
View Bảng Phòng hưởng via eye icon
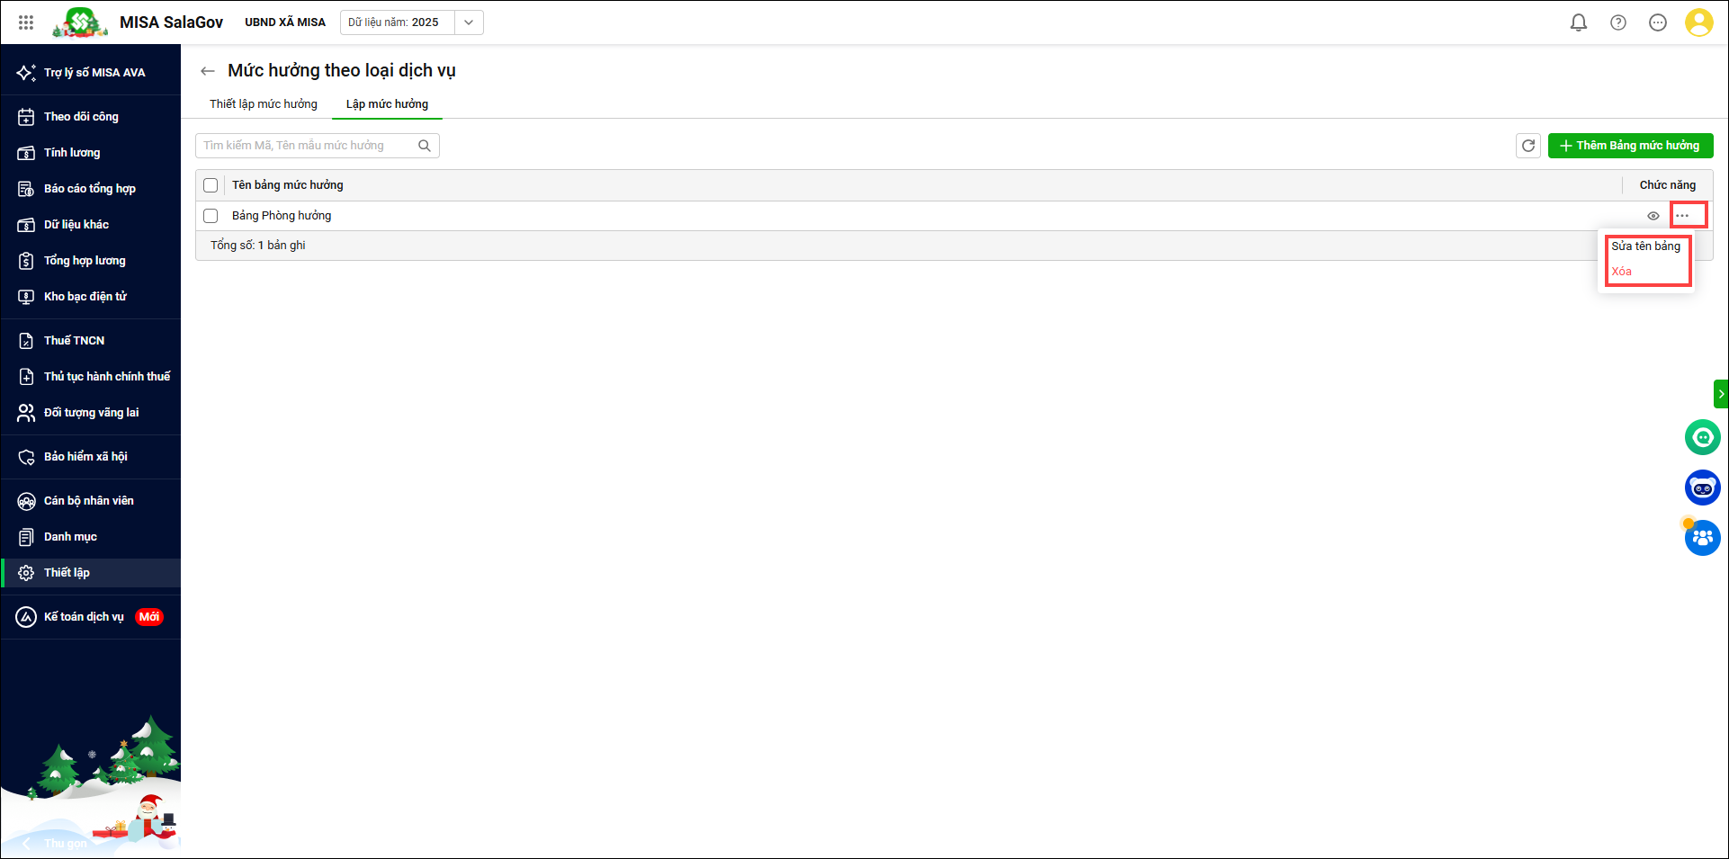pyautogui.click(x=1653, y=216)
